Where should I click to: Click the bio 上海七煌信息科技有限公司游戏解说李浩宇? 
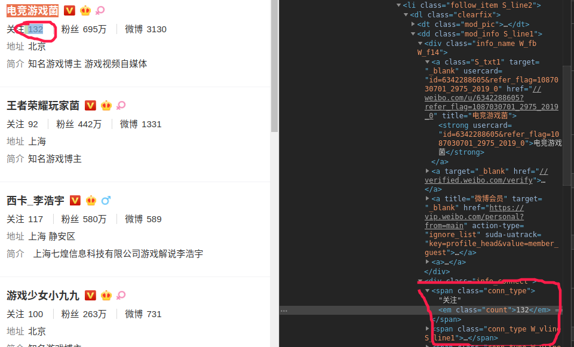click(118, 254)
